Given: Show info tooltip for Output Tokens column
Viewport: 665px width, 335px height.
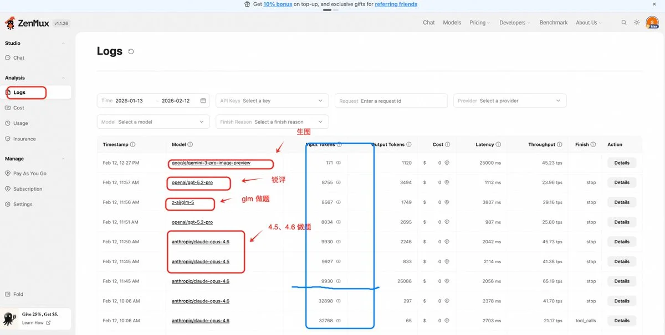Looking at the screenshot, I should (x=409, y=145).
